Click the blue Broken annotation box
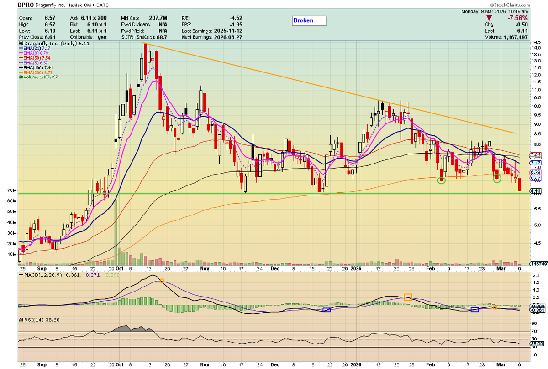 [309, 20]
